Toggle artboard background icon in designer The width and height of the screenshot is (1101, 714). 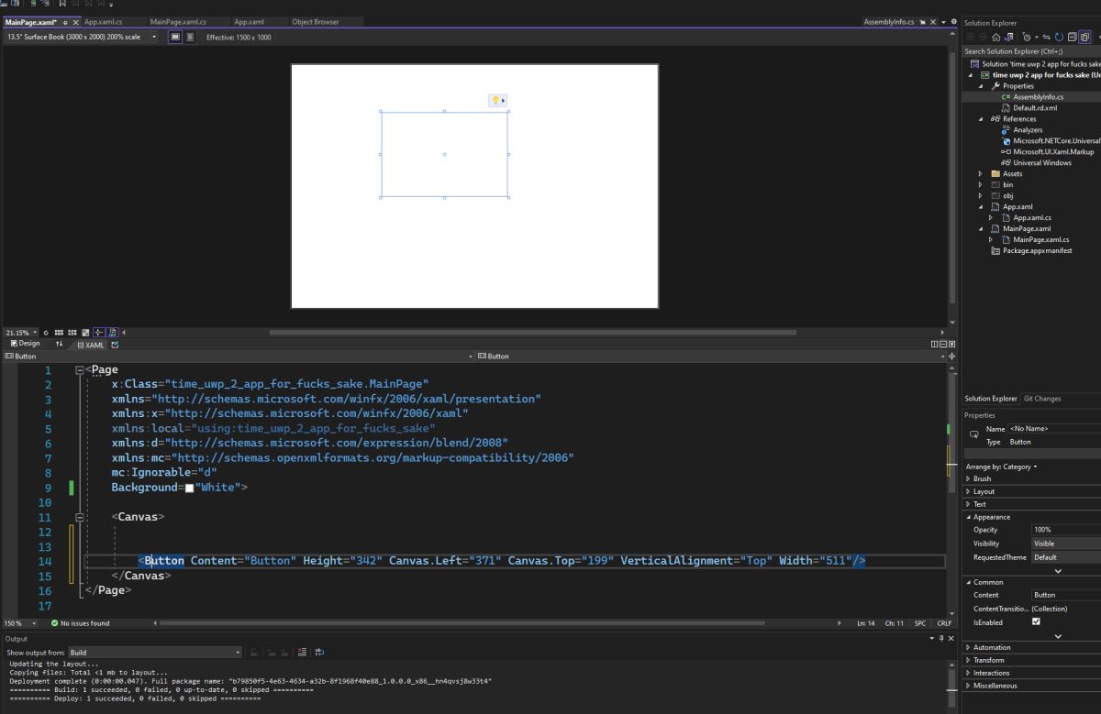point(85,332)
